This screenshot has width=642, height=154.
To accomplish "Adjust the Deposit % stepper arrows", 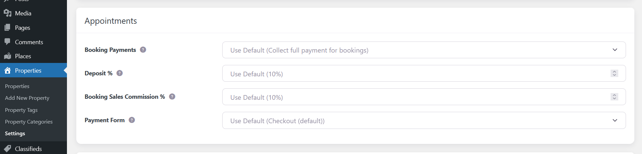I will click(x=614, y=73).
